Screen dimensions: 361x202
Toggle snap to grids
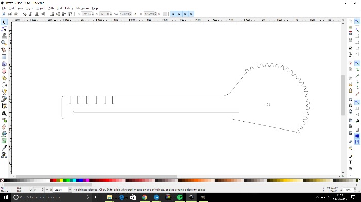(x=357, y=136)
